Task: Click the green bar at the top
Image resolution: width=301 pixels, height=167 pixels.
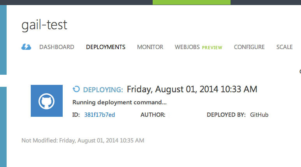Action: click(191, 2)
